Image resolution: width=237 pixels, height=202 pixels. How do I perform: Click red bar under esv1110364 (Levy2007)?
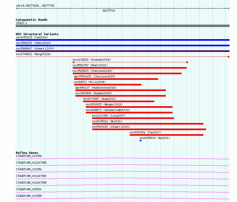[x=133, y=118]
